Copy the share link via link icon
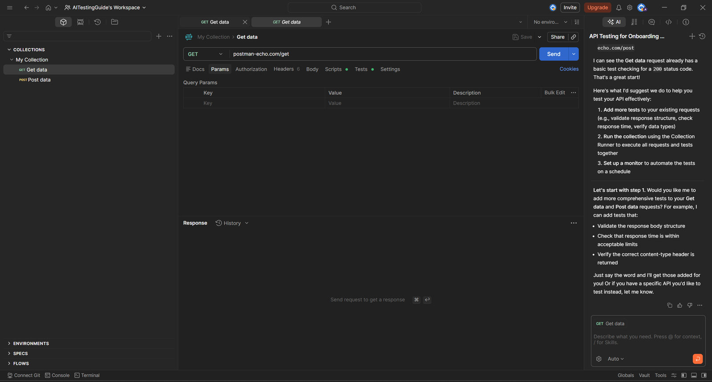 pos(574,37)
